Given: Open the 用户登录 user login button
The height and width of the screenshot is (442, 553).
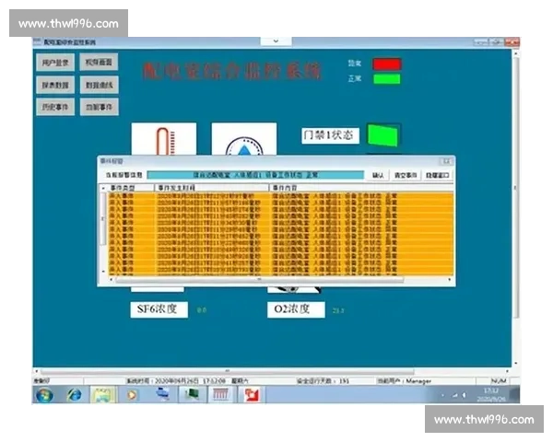Looking at the screenshot, I should click(55, 63).
